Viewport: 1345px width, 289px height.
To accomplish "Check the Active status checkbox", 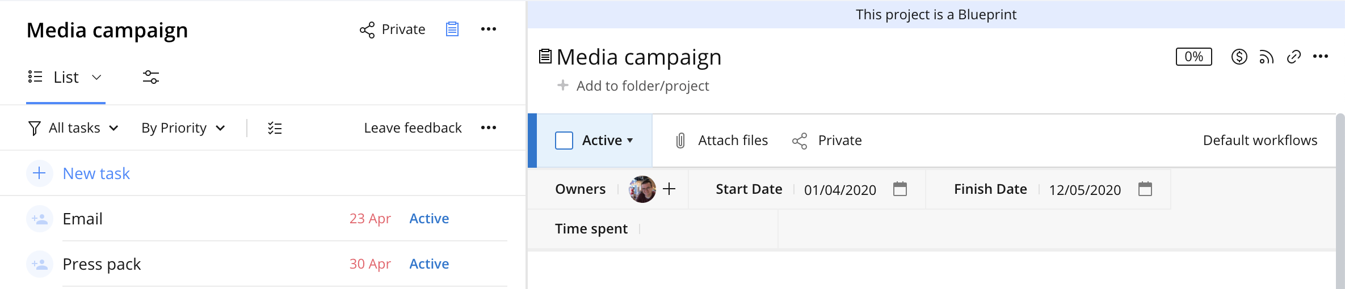I will 564,141.
